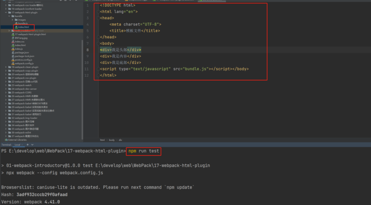The width and height of the screenshot is (371, 205).
Task: Click the index.js file icon
Action: coord(13,49)
